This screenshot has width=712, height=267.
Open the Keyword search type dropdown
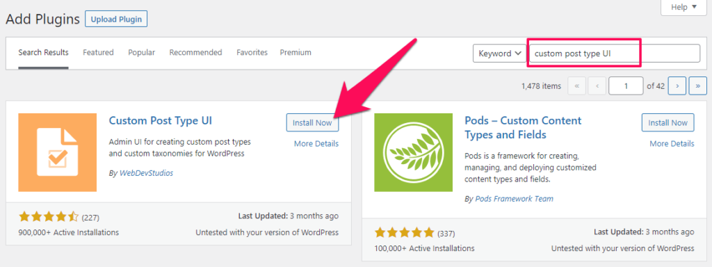499,53
